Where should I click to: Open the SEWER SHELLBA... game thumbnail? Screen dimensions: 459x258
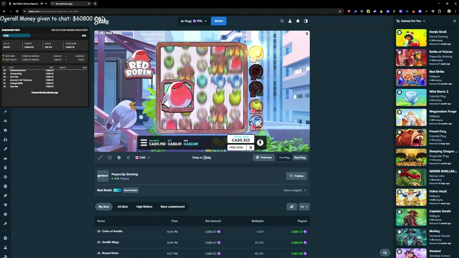tap(411, 177)
